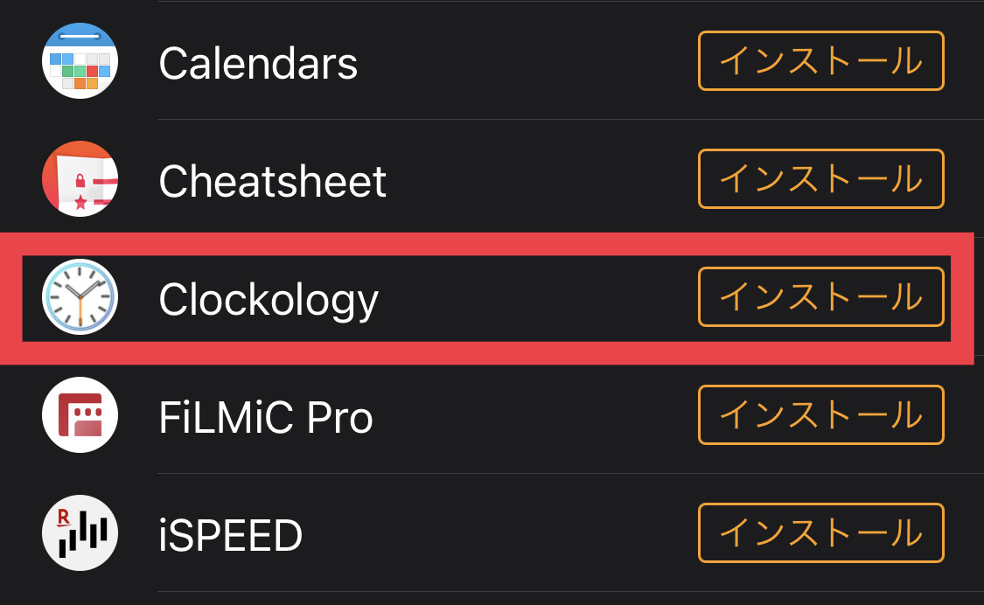Tap the Clockology clock icon

80,298
